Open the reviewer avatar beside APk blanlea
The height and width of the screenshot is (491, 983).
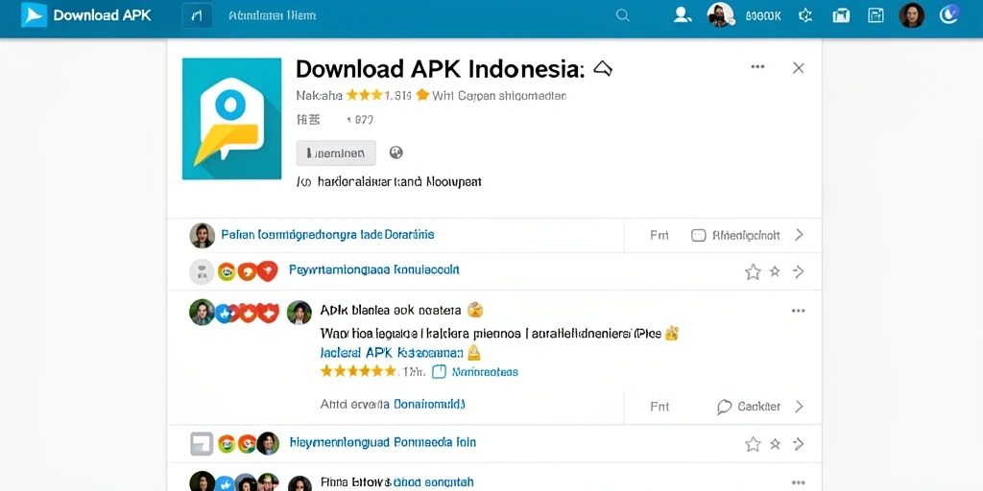click(300, 313)
